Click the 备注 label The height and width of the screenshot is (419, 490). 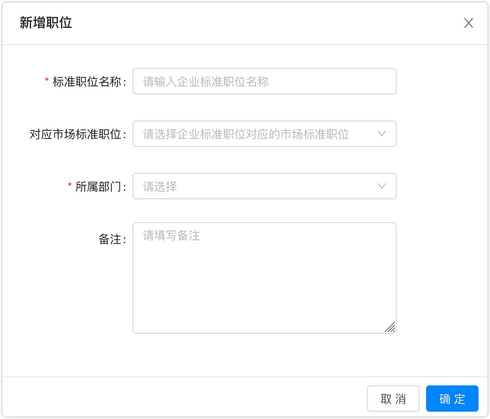coord(112,239)
